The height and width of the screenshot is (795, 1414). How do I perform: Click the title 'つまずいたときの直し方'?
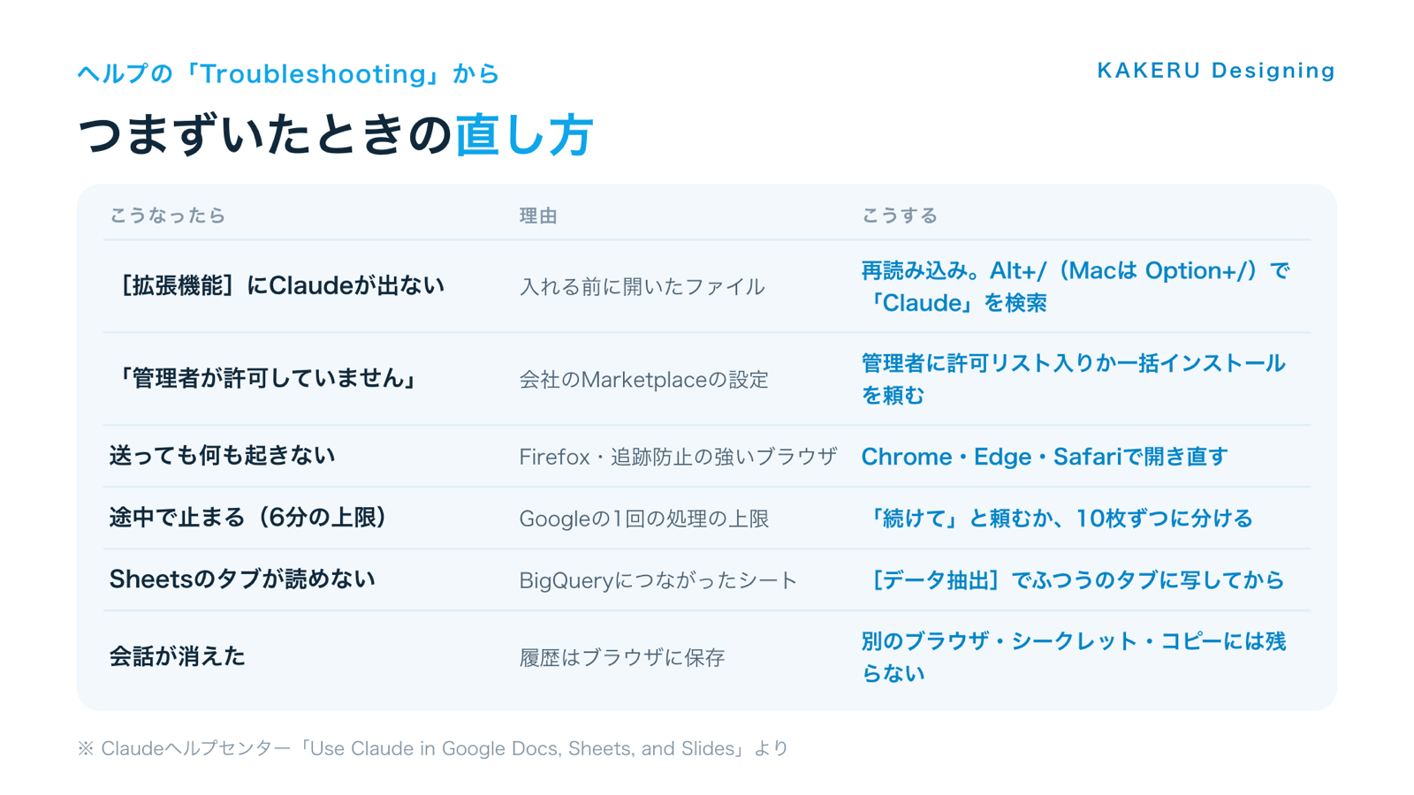point(335,135)
